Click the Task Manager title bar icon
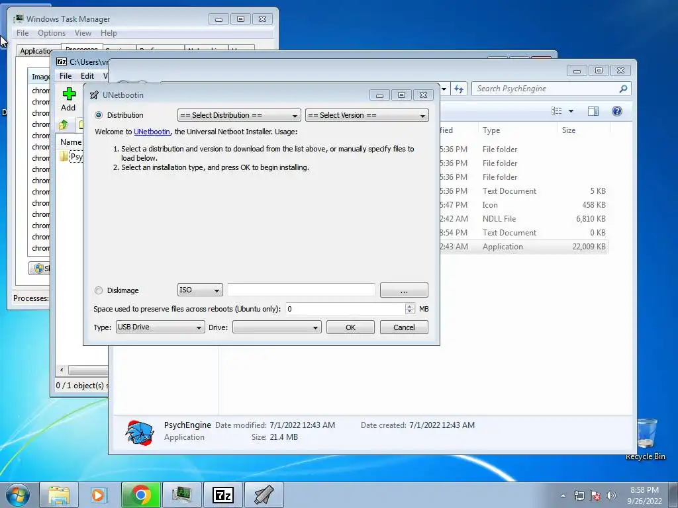678x508 pixels. [18, 19]
